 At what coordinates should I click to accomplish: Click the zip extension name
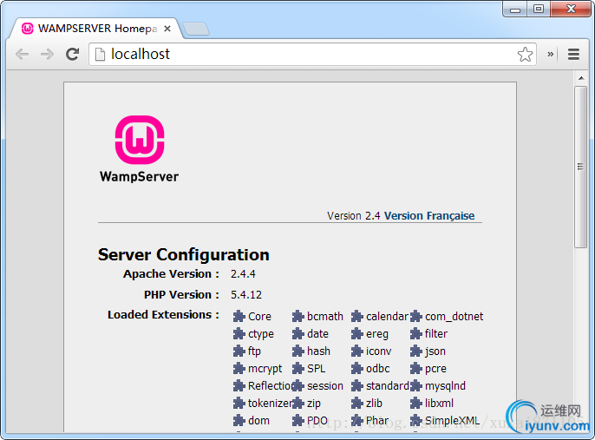(x=314, y=404)
